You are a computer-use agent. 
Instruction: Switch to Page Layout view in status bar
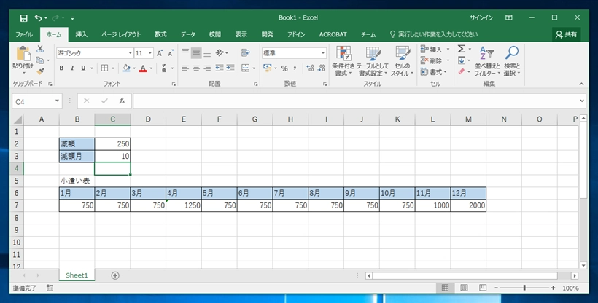464,288
